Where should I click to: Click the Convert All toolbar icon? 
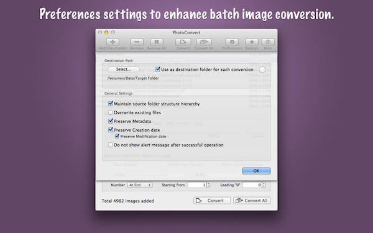tap(204, 42)
